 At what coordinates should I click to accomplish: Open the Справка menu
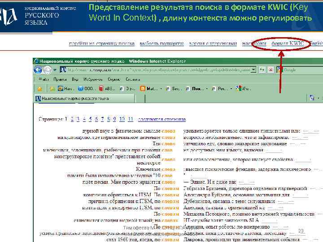133,79
